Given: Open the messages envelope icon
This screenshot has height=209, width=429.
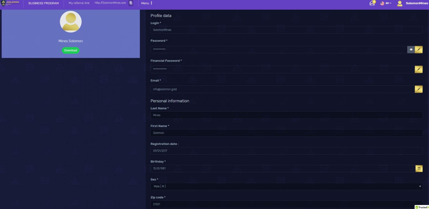Looking at the screenshot, I should 372,3.
